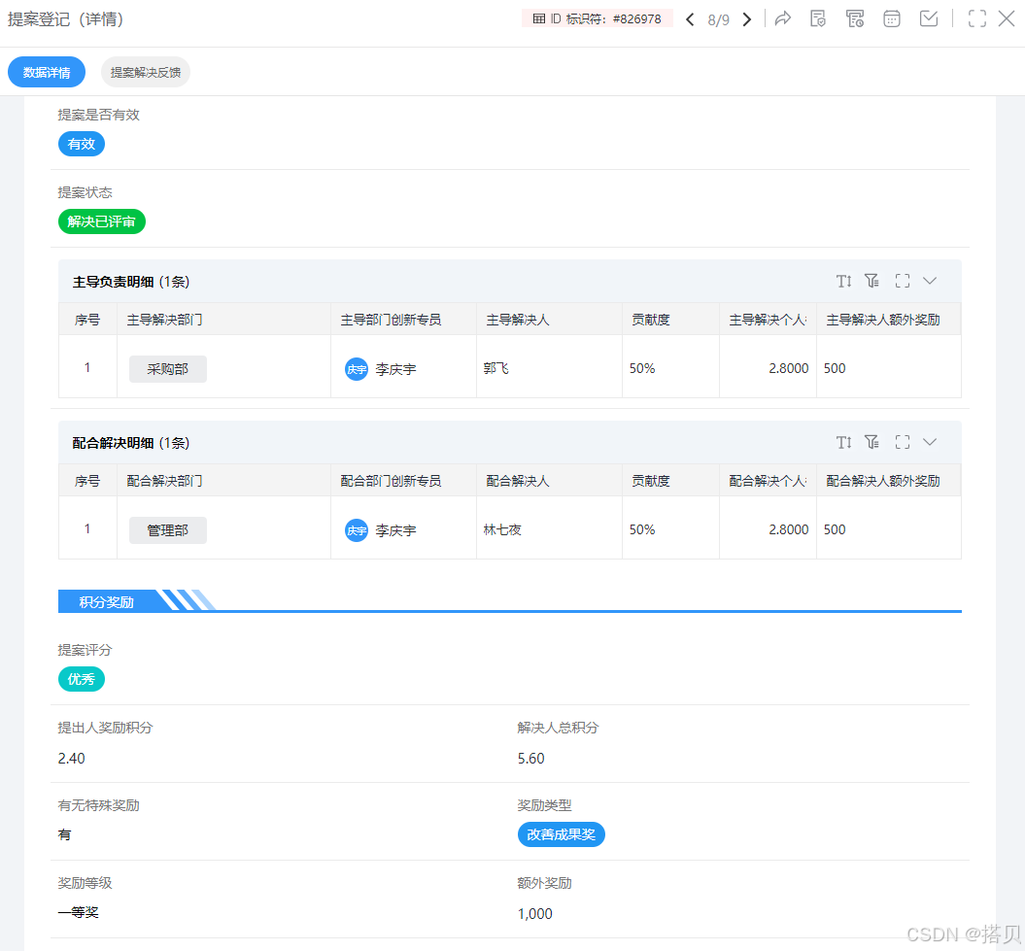Select 奖励等级 value 一等奖
The width and height of the screenshot is (1025, 951).
[x=78, y=912]
